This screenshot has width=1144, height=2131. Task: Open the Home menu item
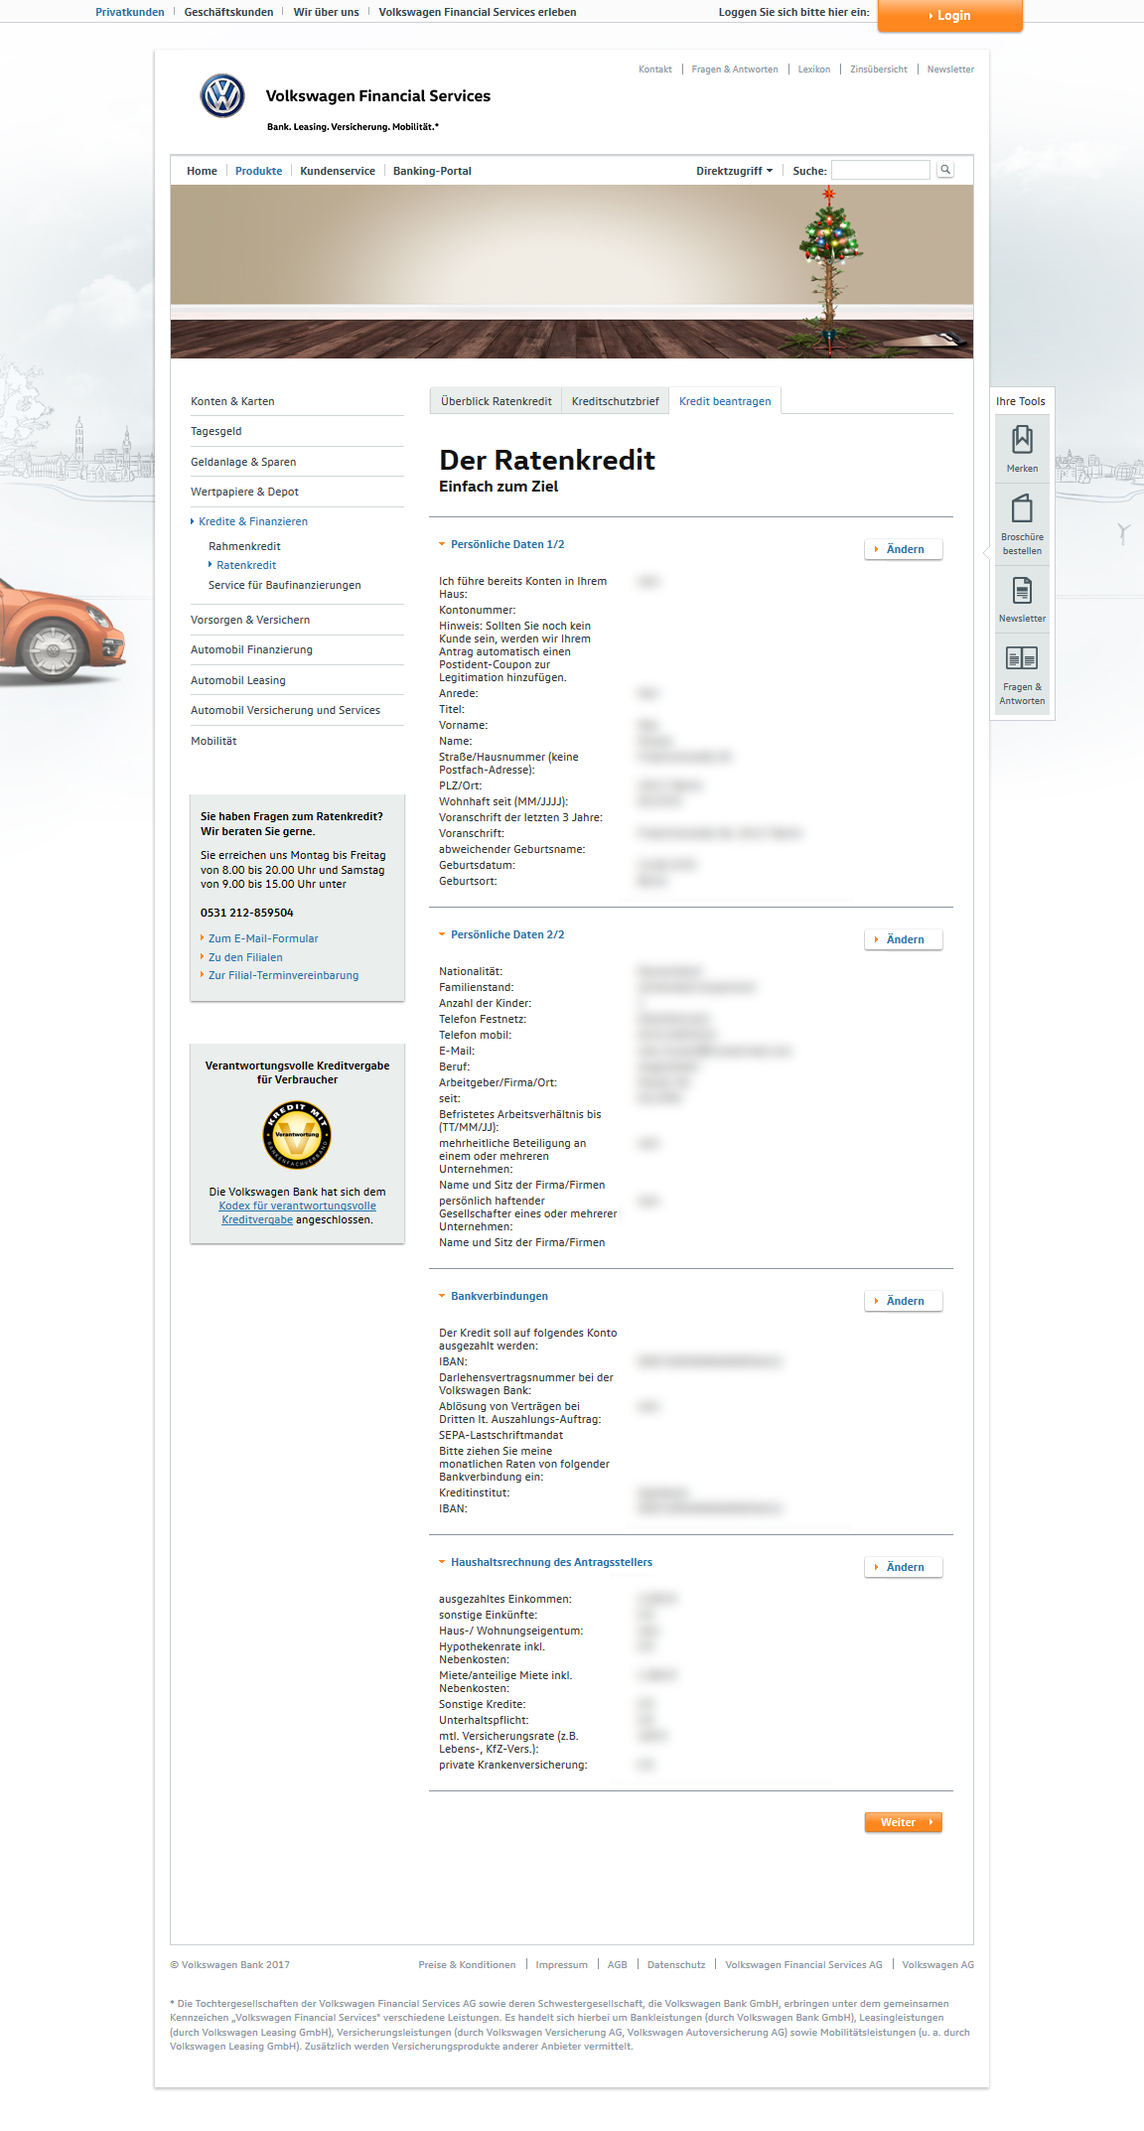coord(202,171)
